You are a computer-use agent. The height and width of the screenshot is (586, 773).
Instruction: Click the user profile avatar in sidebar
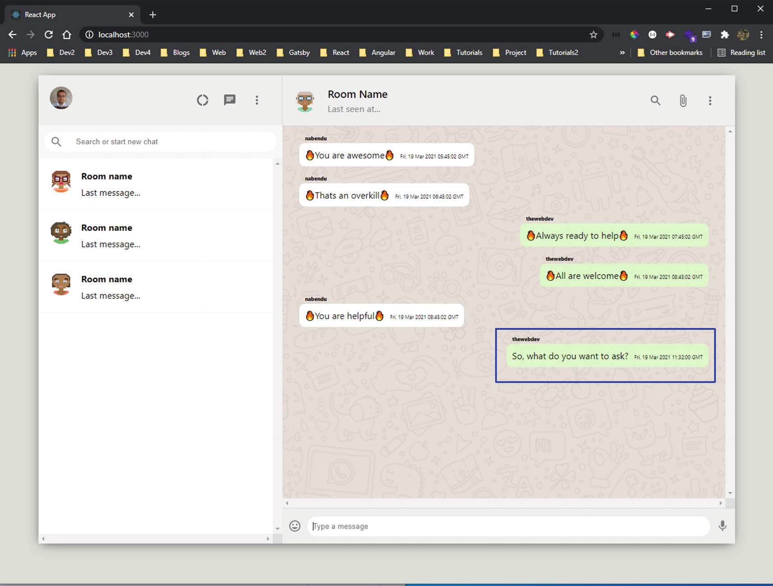click(x=61, y=98)
